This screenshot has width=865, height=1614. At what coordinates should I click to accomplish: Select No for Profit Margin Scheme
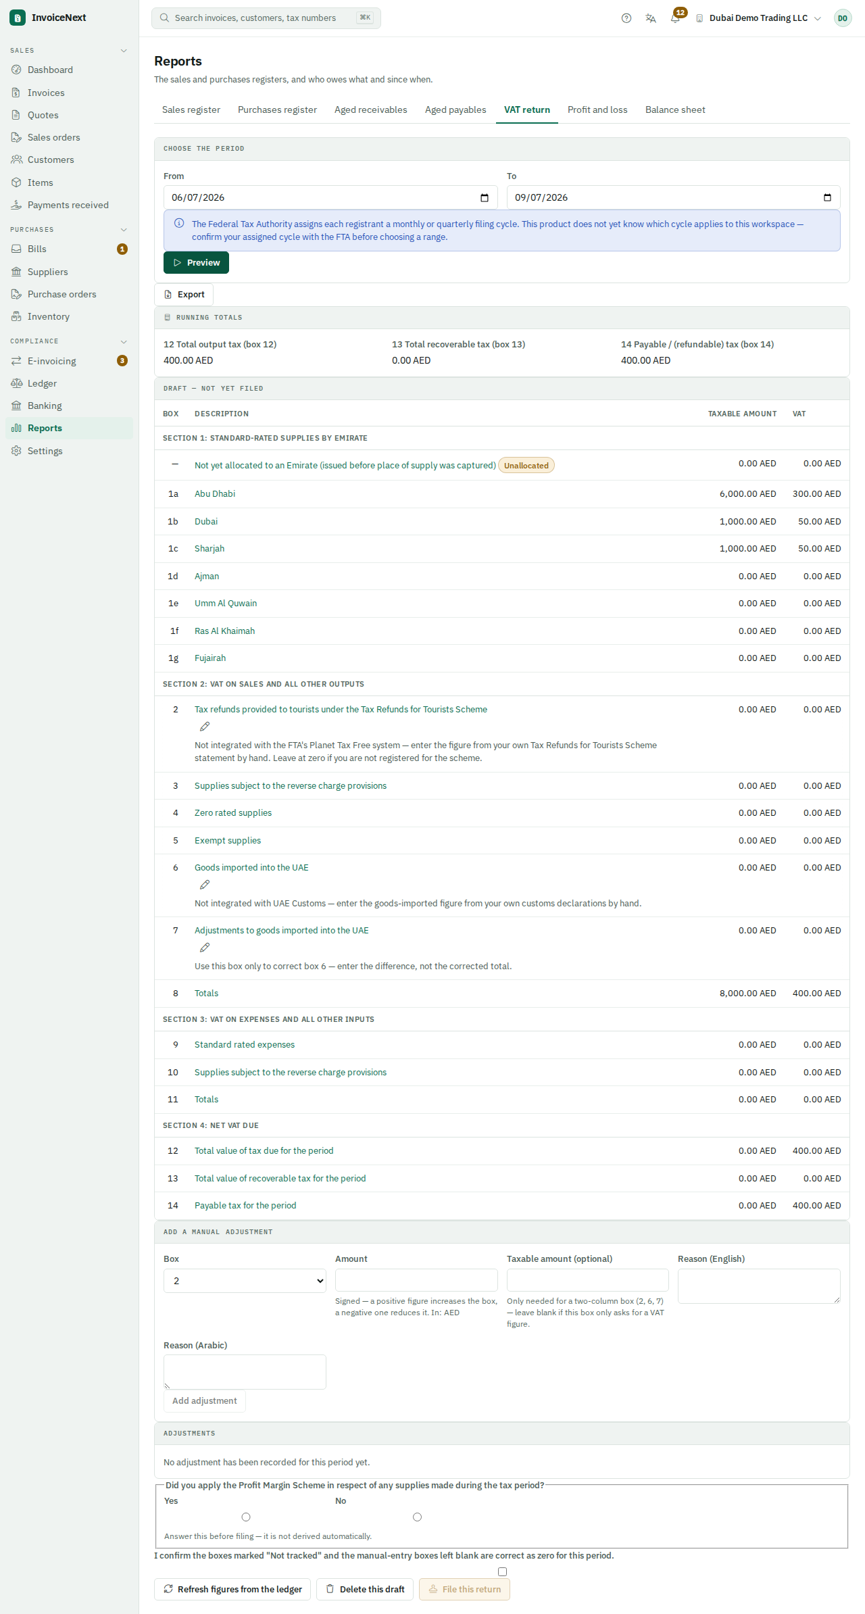(417, 1517)
